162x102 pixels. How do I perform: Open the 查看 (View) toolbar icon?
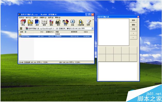[44, 22]
